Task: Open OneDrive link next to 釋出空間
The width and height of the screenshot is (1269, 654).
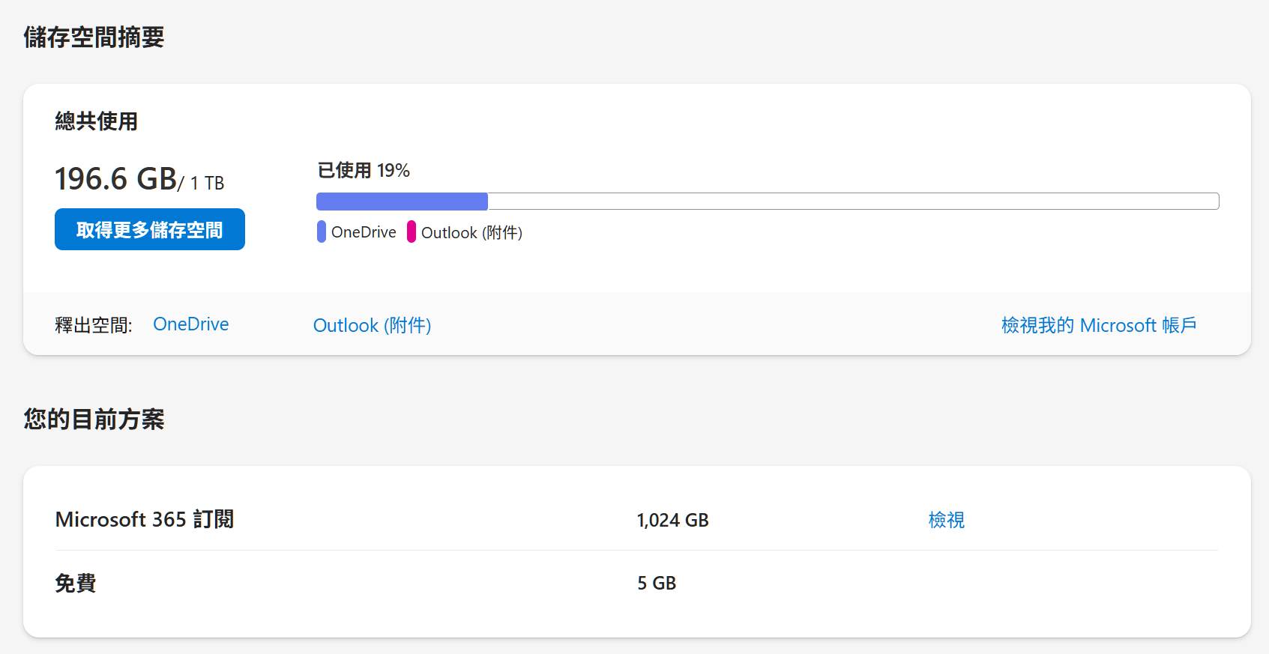Action: pyautogui.click(x=191, y=324)
